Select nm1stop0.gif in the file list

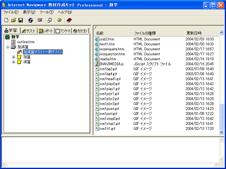point(110,119)
